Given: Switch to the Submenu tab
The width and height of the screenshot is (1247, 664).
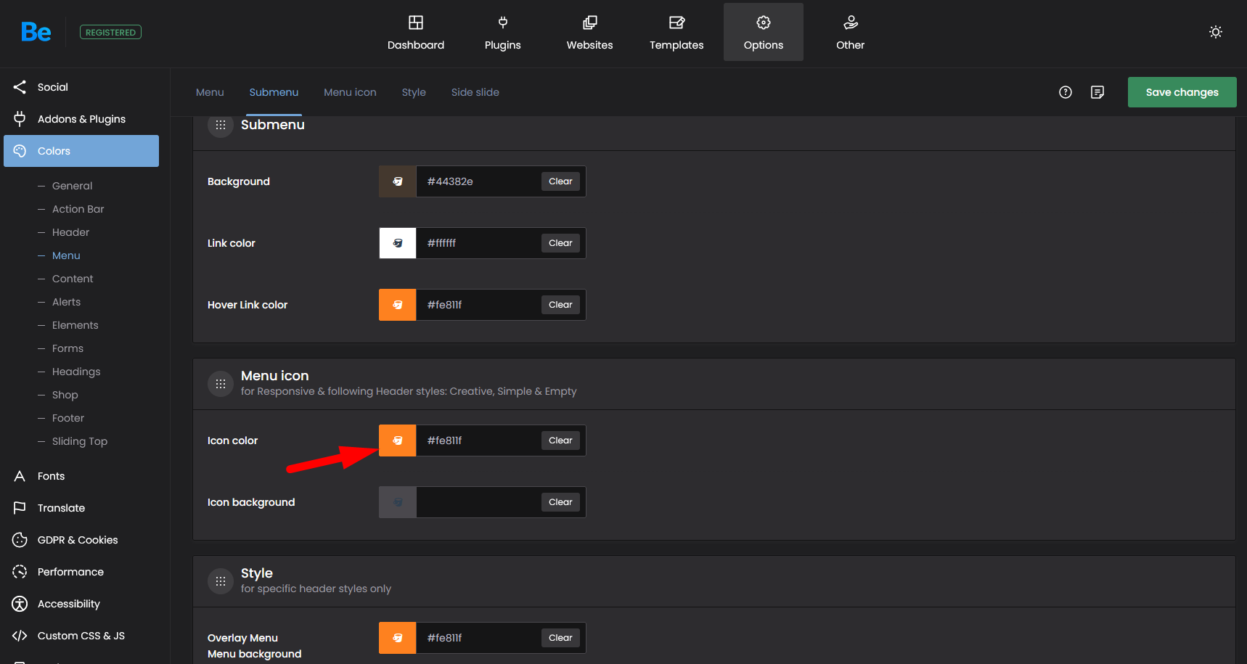Looking at the screenshot, I should tap(274, 92).
